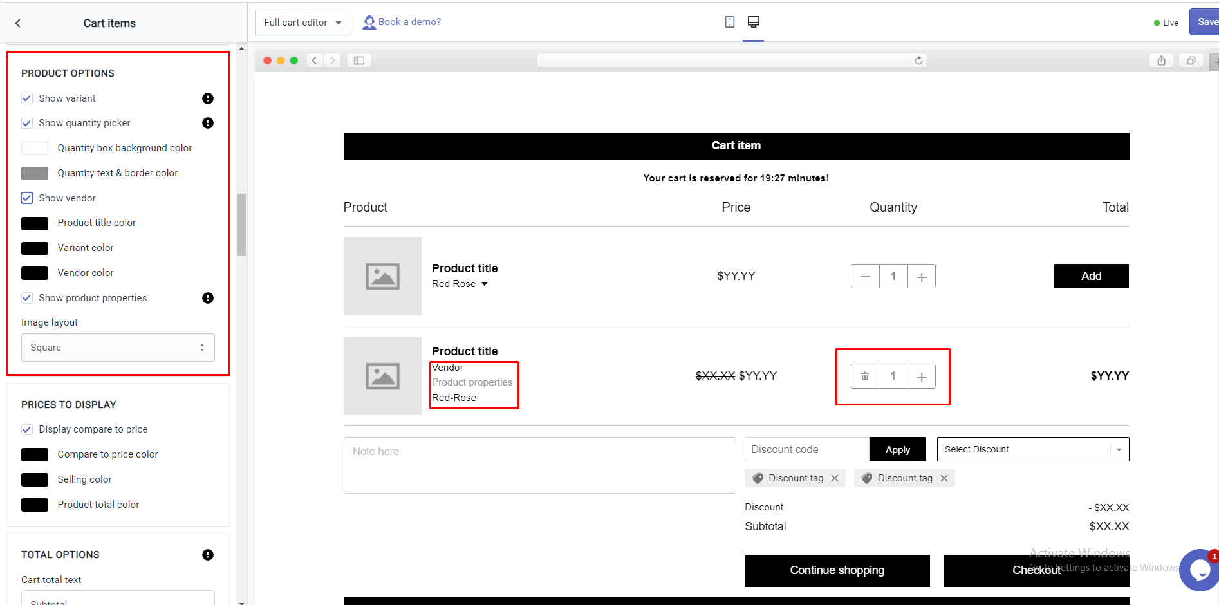Viewport: 1219px width, 605px height.
Task: Click the browser forward arrow in preview
Action: click(x=333, y=60)
